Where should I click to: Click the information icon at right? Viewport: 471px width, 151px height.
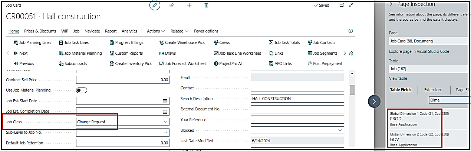click(x=350, y=31)
